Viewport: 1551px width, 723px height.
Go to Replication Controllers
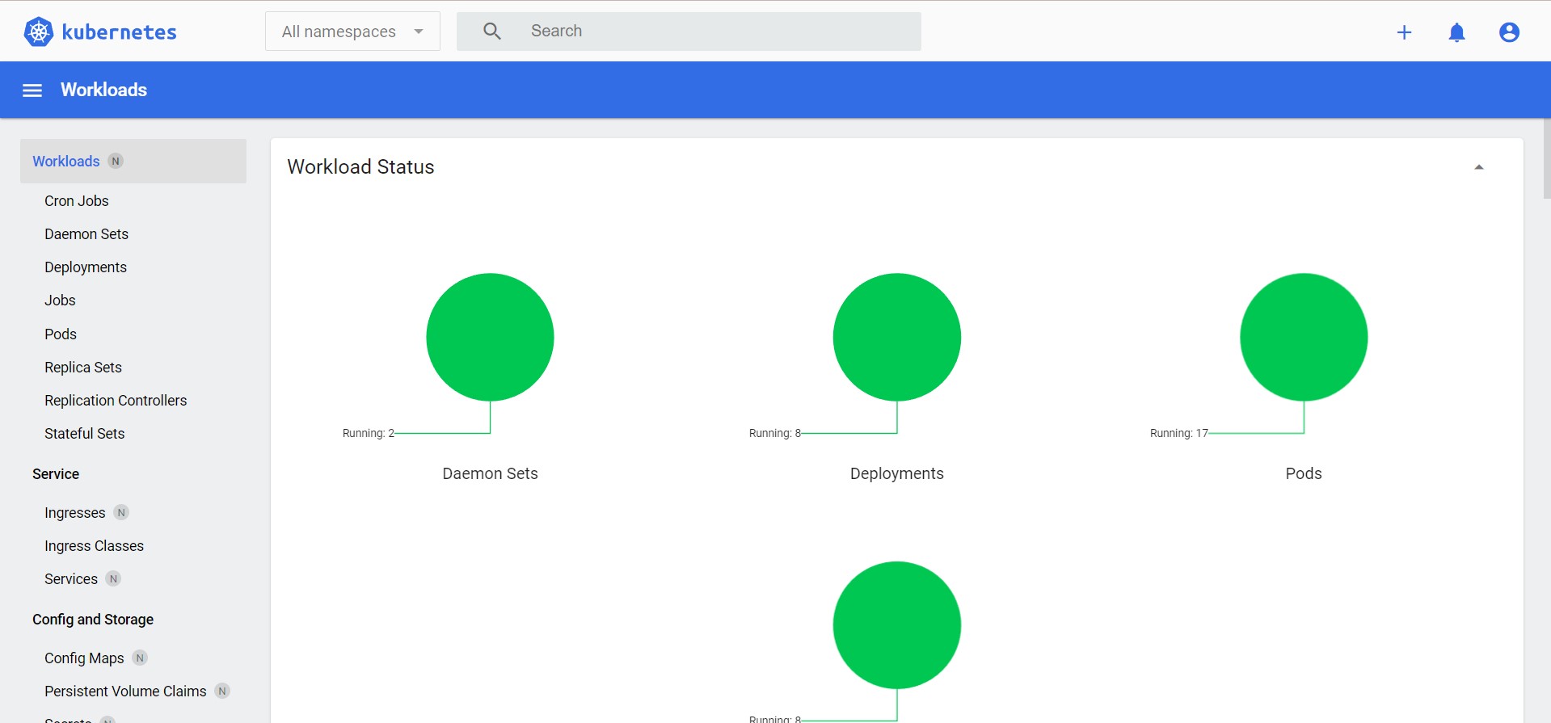point(116,400)
